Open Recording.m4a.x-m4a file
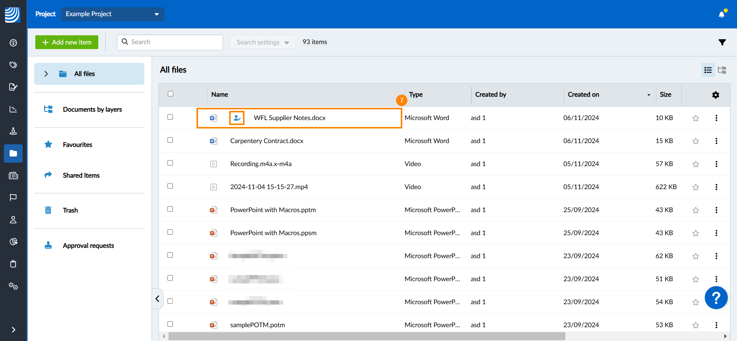 (x=261, y=164)
